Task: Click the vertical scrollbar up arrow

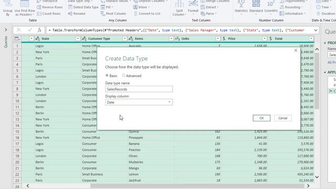Action: point(317,49)
